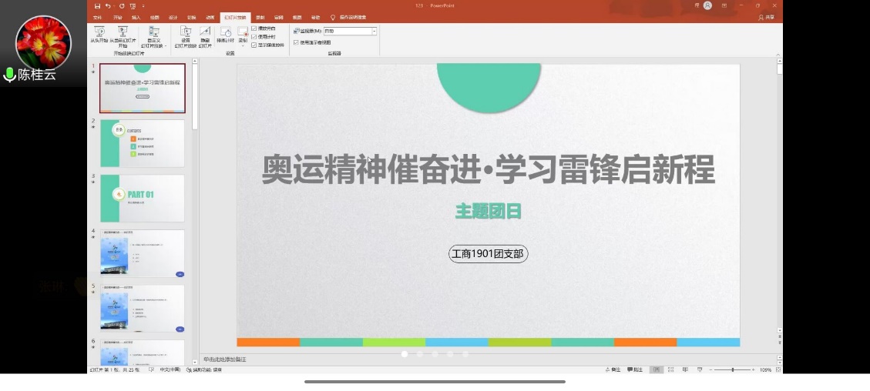Open the File (文件) tab
This screenshot has height=391, width=870.
(x=97, y=17)
